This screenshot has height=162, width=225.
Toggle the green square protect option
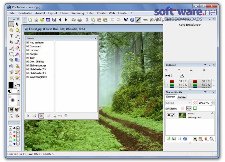(x=195, y=108)
